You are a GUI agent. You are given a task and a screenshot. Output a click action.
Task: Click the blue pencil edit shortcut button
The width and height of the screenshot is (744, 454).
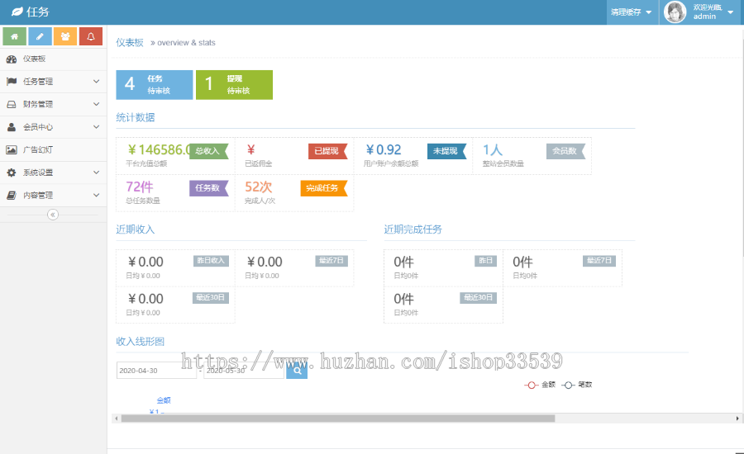tap(40, 36)
